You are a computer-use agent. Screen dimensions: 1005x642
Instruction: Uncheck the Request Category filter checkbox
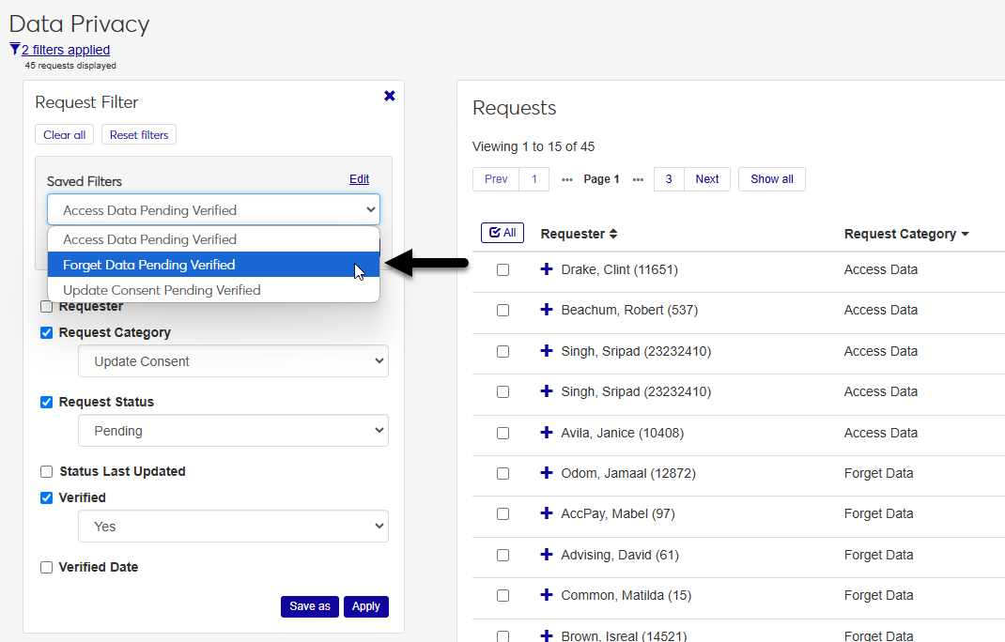click(47, 332)
